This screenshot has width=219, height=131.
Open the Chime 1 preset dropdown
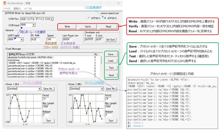click(x=40, y=89)
